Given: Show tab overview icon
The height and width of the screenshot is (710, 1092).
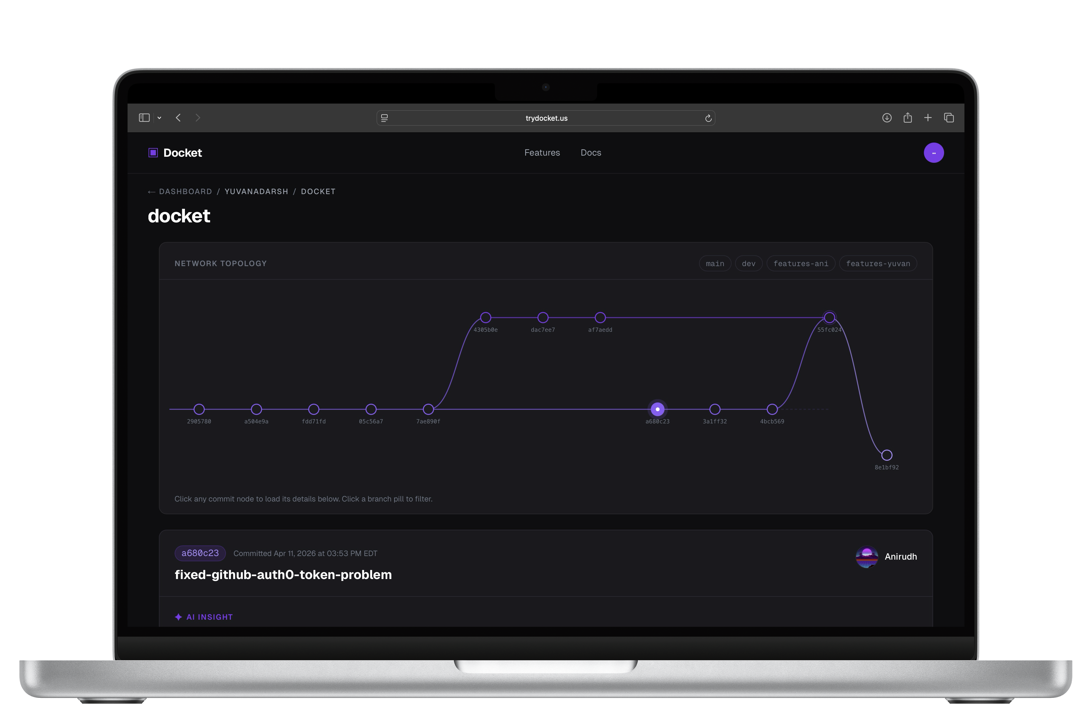Looking at the screenshot, I should [x=949, y=118].
